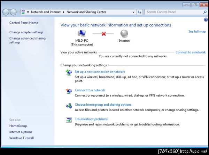The width and height of the screenshot is (209, 155).
Task: Click 'Connect or reconnect to a wireless, wired' description
Action: click(130, 96)
